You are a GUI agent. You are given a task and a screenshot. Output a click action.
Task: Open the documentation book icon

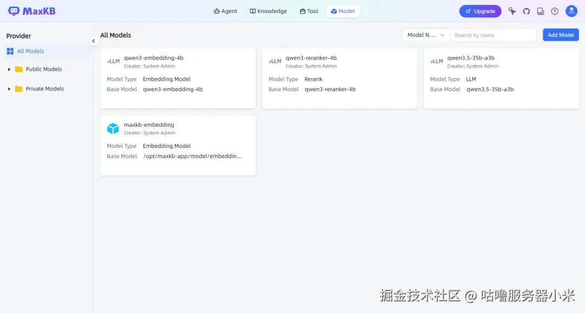pyautogui.click(x=541, y=11)
